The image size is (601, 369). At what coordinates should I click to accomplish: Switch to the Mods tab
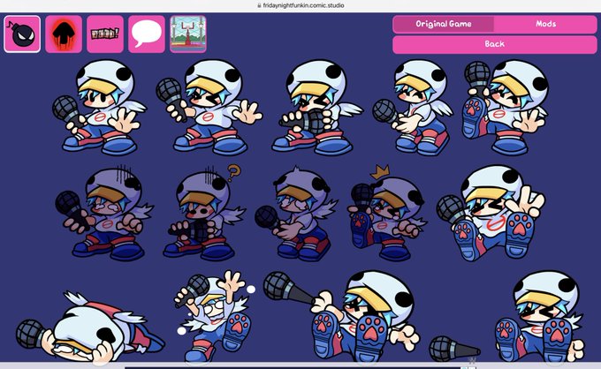pyautogui.click(x=545, y=24)
